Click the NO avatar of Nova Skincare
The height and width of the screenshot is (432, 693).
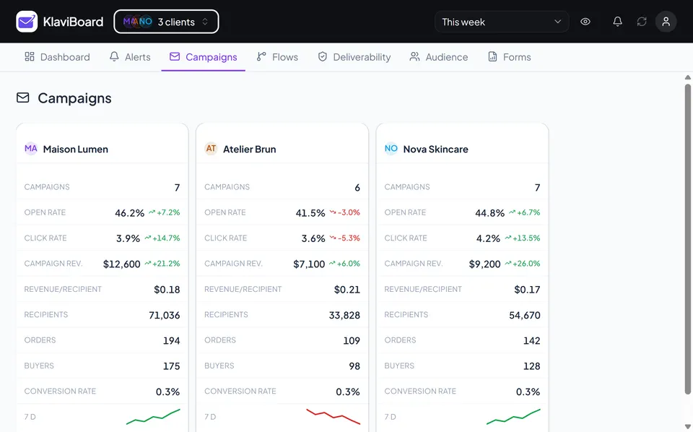click(x=391, y=149)
